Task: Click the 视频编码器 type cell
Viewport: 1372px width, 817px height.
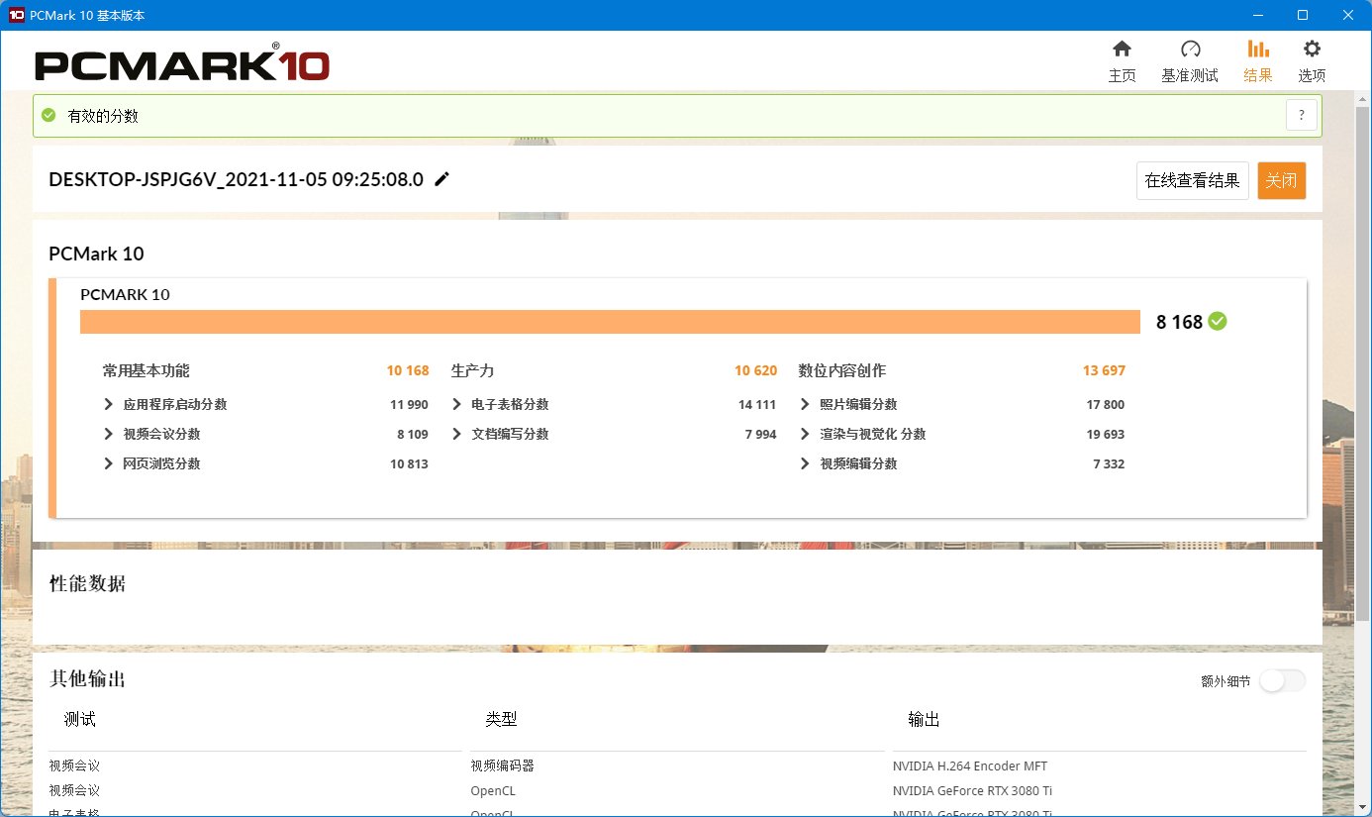Action: tap(502, 766)
